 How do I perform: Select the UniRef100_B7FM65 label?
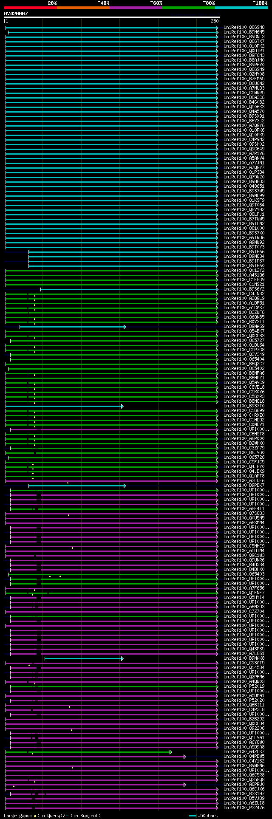244,79
